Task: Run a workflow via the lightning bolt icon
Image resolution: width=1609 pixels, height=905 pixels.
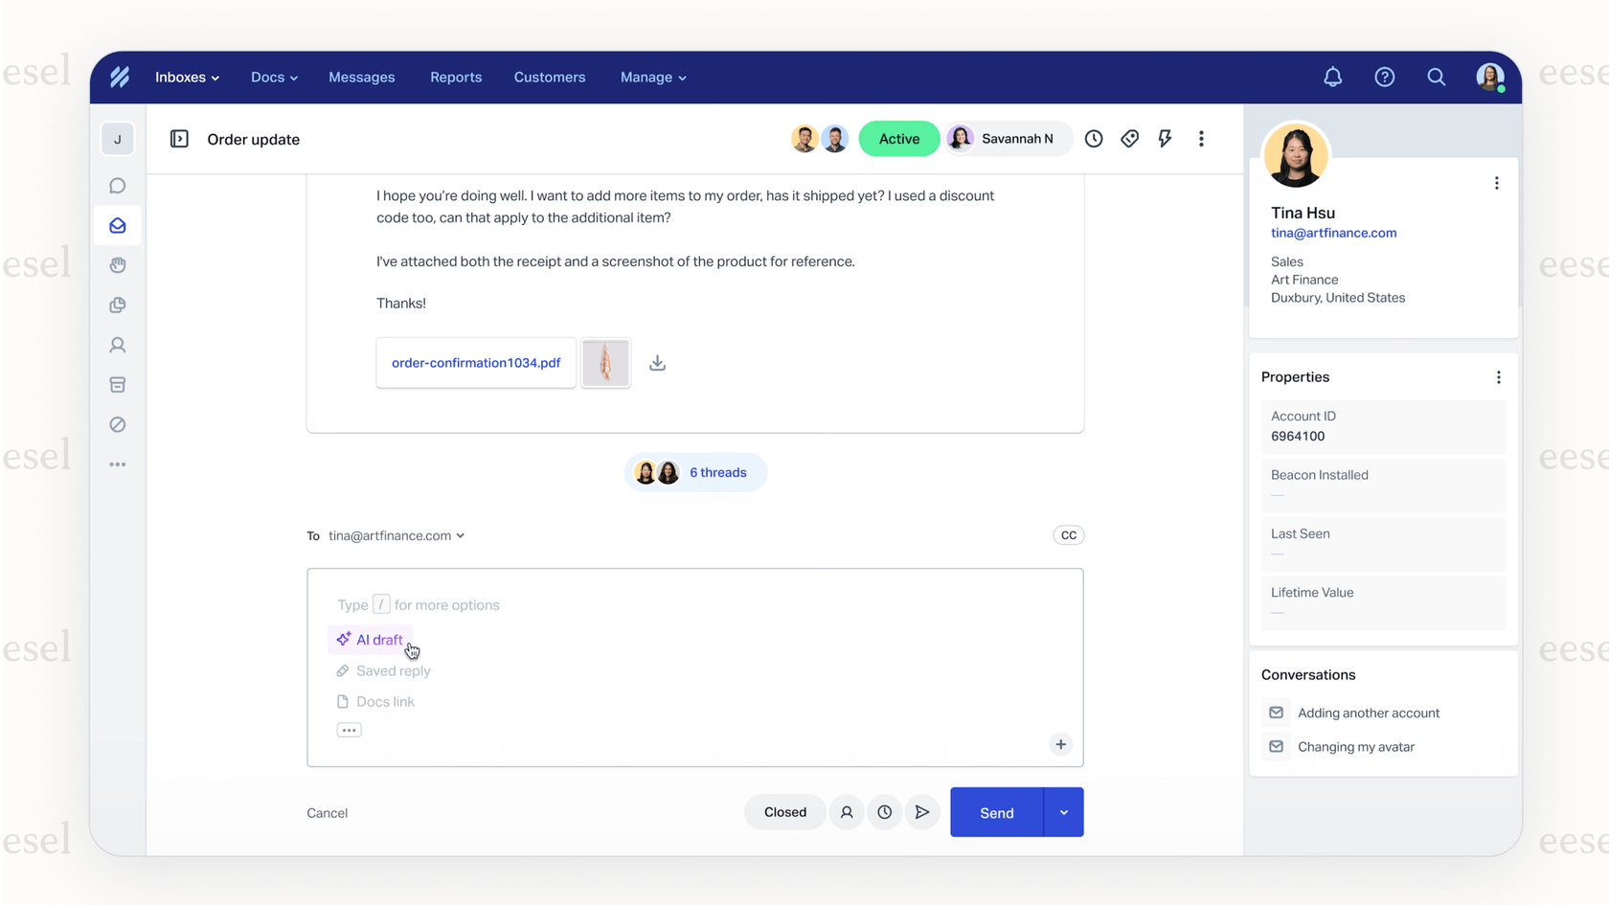Action: coord(1165,138)
